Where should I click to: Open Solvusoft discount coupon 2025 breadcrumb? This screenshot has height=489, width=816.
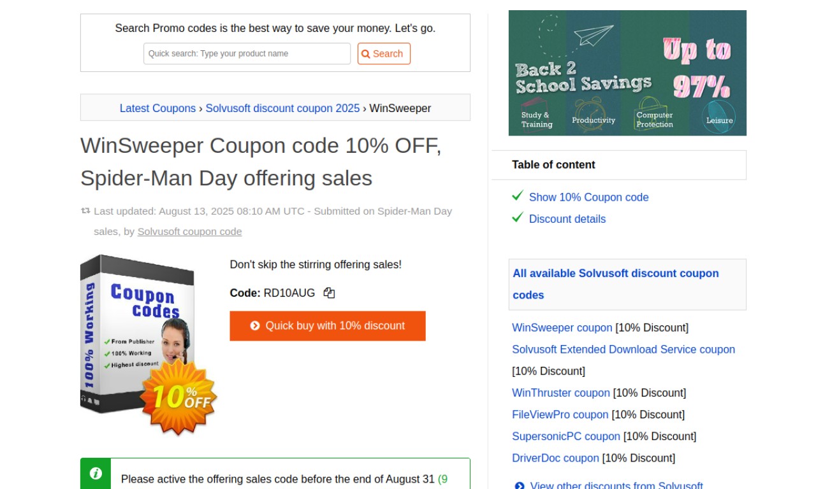point(282,108)
